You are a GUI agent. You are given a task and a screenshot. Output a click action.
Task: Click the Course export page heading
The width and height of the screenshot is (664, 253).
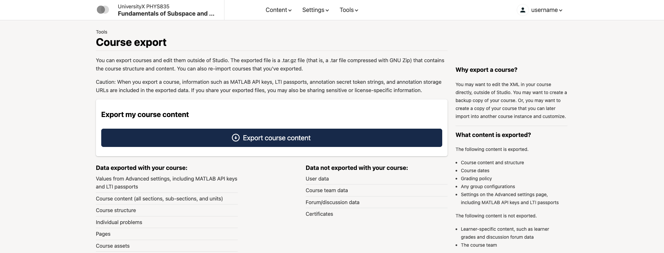(131, 42)
